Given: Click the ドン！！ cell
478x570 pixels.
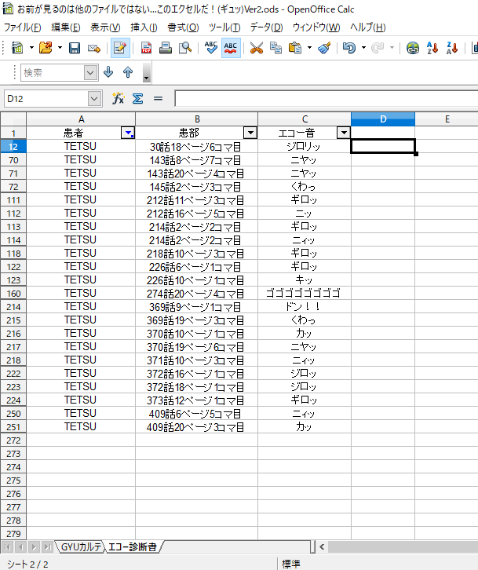Looking at the screenshot, I should (305, 307).
